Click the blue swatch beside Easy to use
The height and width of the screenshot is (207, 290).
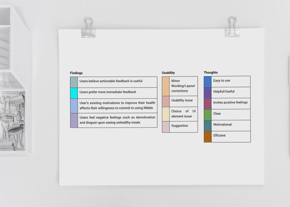(x=208, y=81)
